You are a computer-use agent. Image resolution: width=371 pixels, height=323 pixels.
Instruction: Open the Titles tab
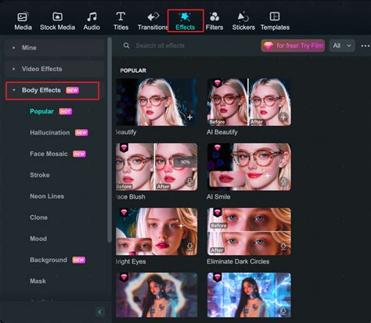point(121,21)
